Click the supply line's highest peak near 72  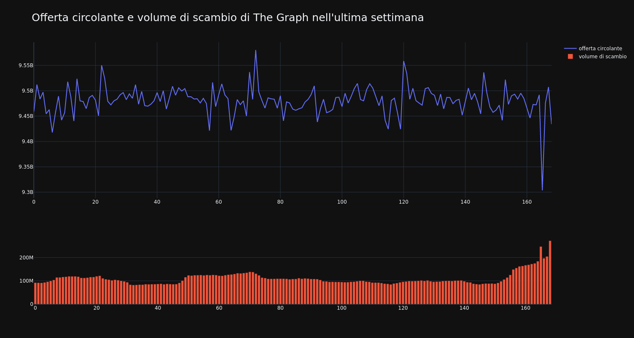256,50
